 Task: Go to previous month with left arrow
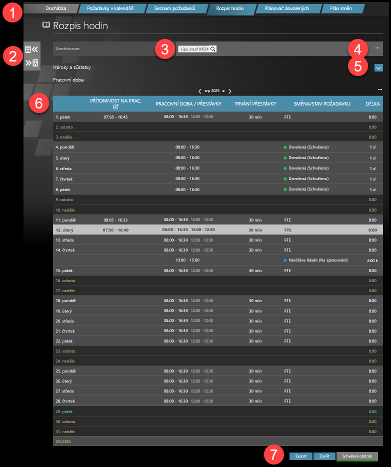pos(200,91)
